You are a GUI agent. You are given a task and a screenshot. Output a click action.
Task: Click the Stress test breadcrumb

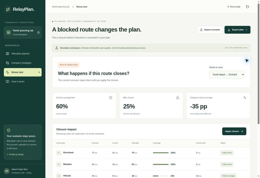82,7
